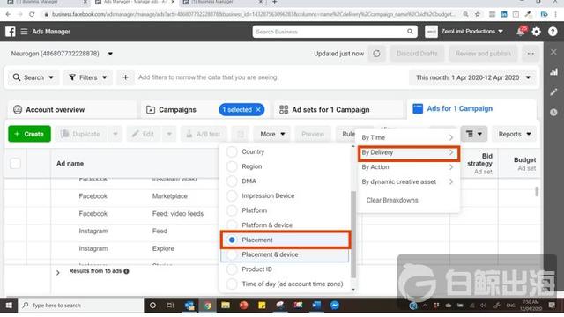Screen dimensions: 564x317
Task: Click the pencil edit icon in right sidebar
Action: [553, 92]
